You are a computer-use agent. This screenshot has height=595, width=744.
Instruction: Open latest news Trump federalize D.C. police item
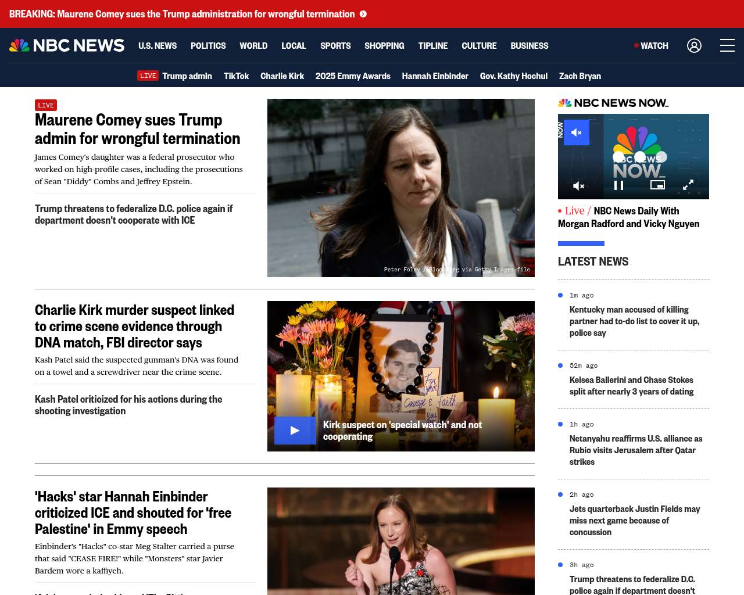click(x=632, y=585)
